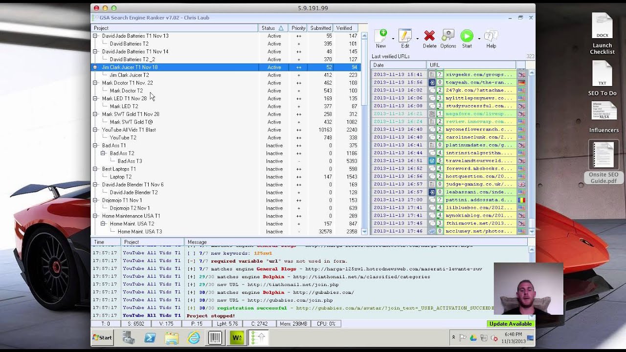Click the Edit project toolbar icon
Viewport: 626px width, 352px height.
pyautogui.click(x=405, y=36)
